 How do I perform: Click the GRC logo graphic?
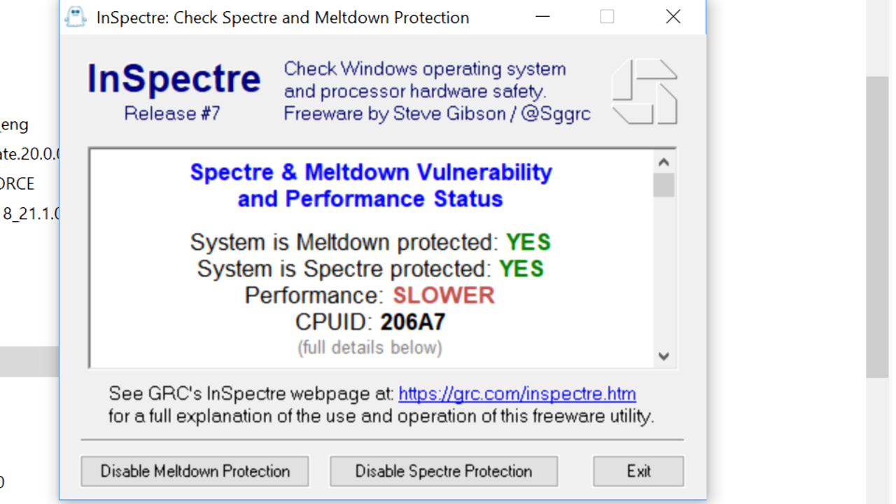(645, 92)
